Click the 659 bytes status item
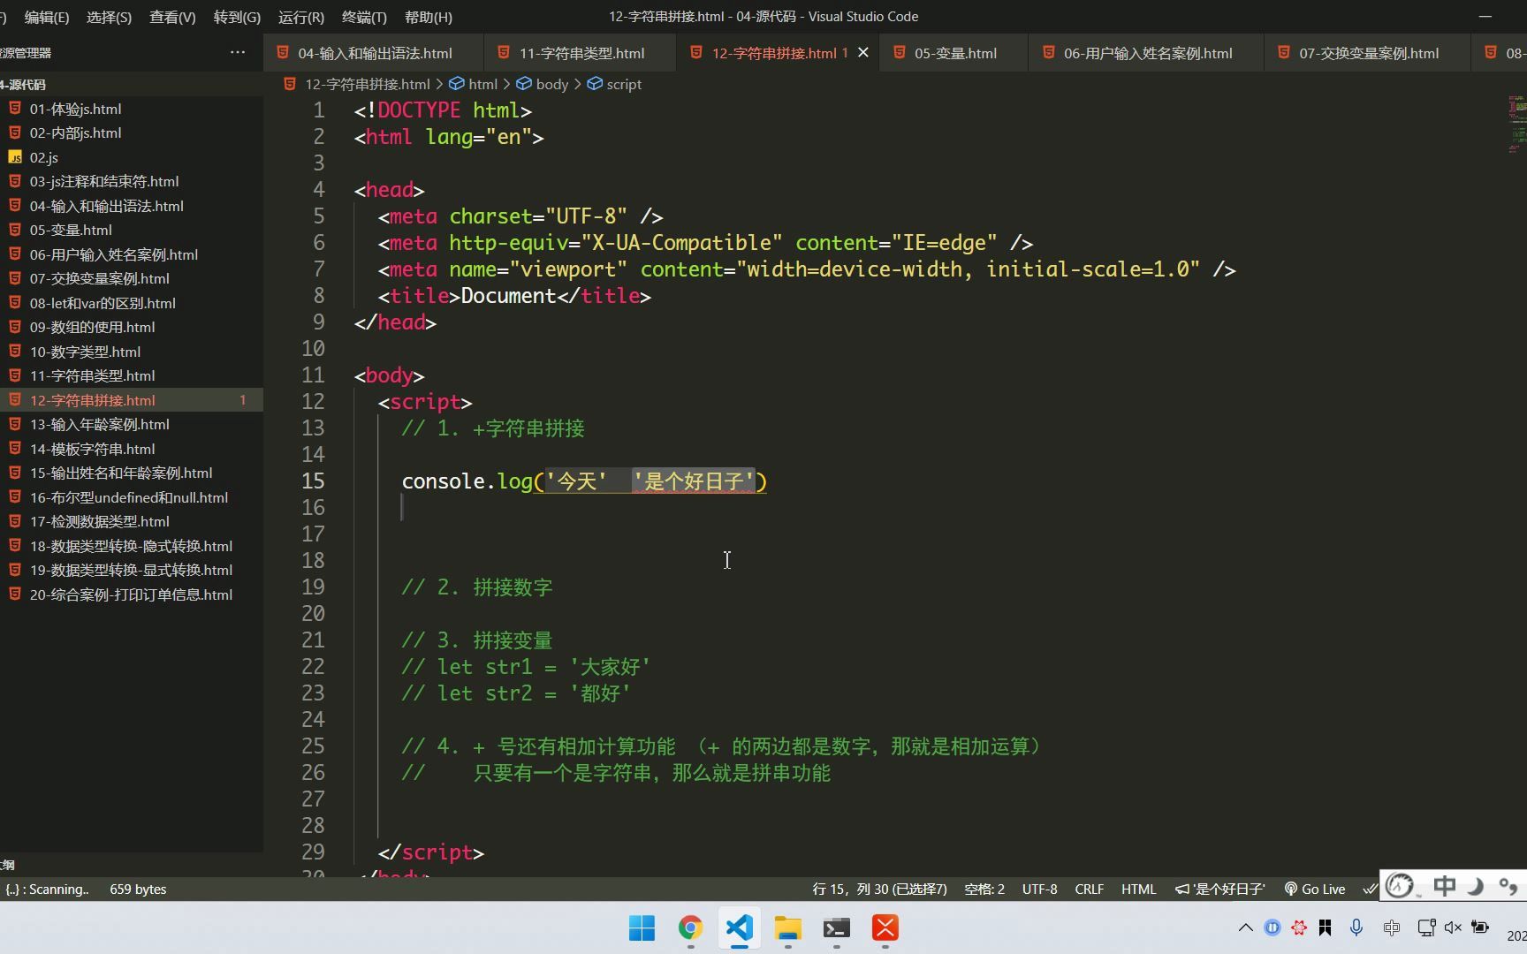The height and width of the screenshot is (954, 1527). click(138, 890)
